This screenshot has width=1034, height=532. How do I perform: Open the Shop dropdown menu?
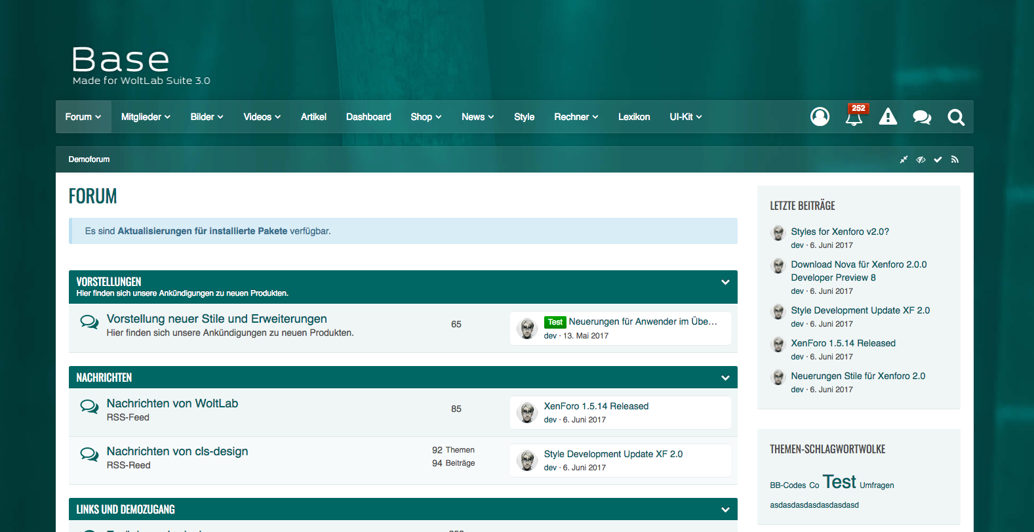point(426,117)
